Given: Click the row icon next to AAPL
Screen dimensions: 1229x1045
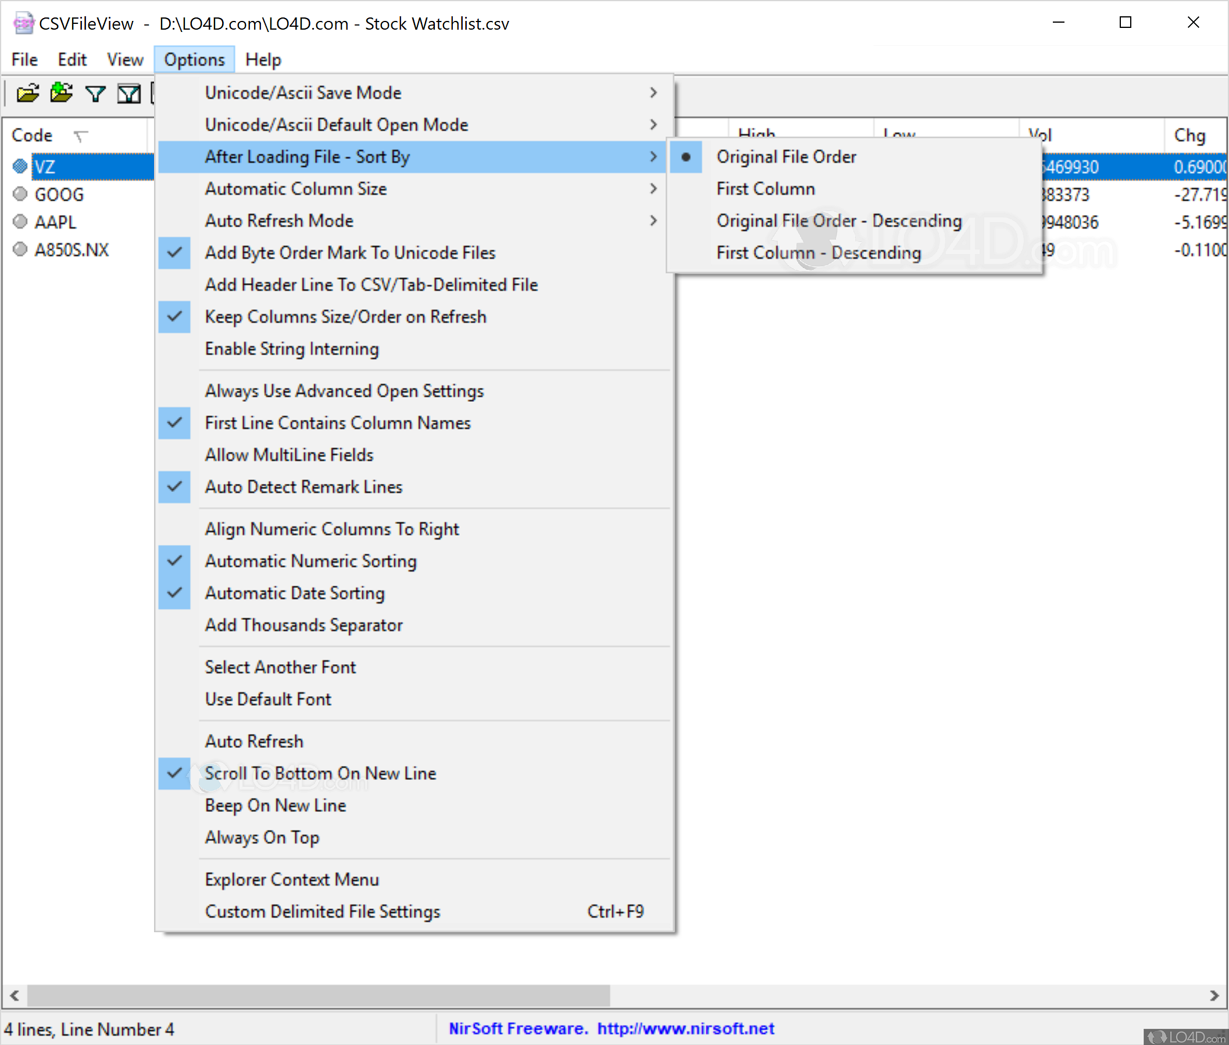Looking at the screenshot, I should (20, 222).
